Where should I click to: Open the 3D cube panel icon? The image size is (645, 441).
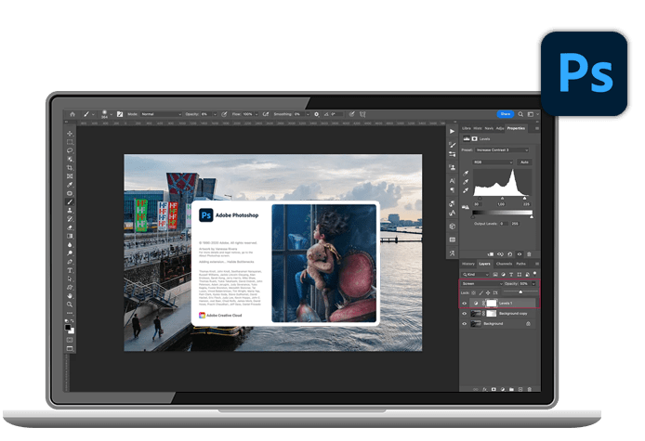click(452, 226)
